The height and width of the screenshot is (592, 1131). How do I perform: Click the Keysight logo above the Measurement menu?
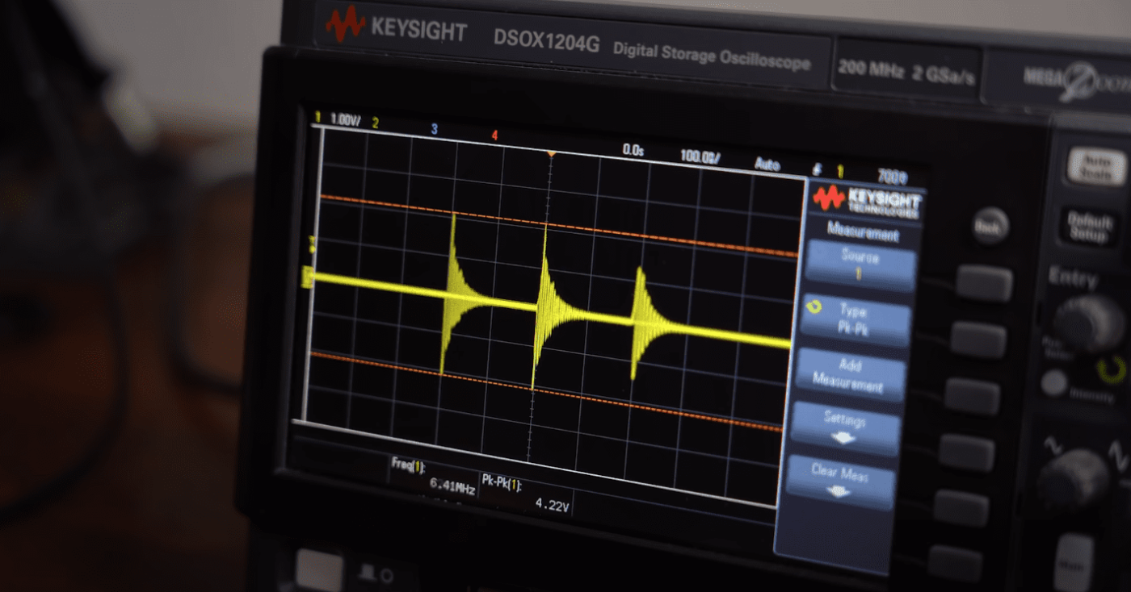pyautogui.click(x=863, y=200)
